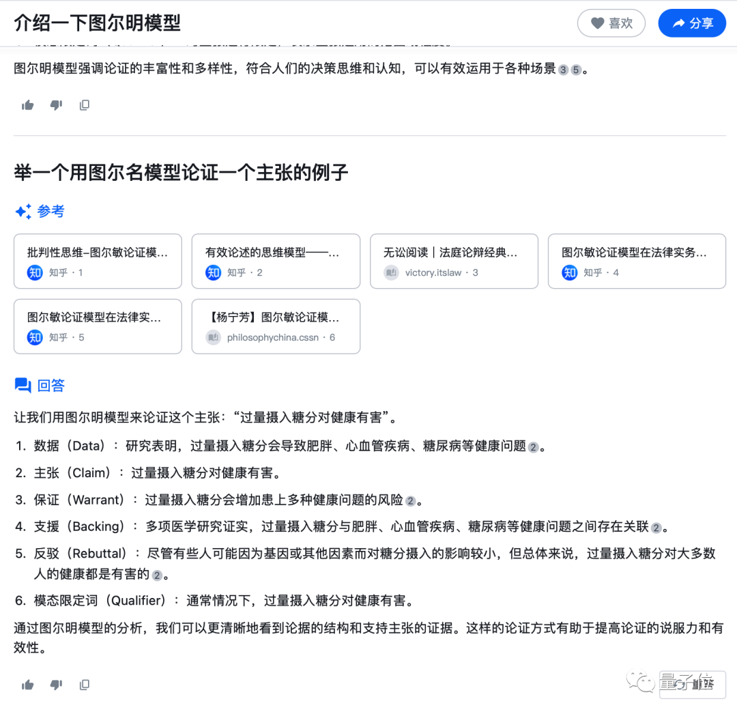Click the chat bubble icon beside 回答
Viewport: 737px width, 714px height.
coord(23,386)
